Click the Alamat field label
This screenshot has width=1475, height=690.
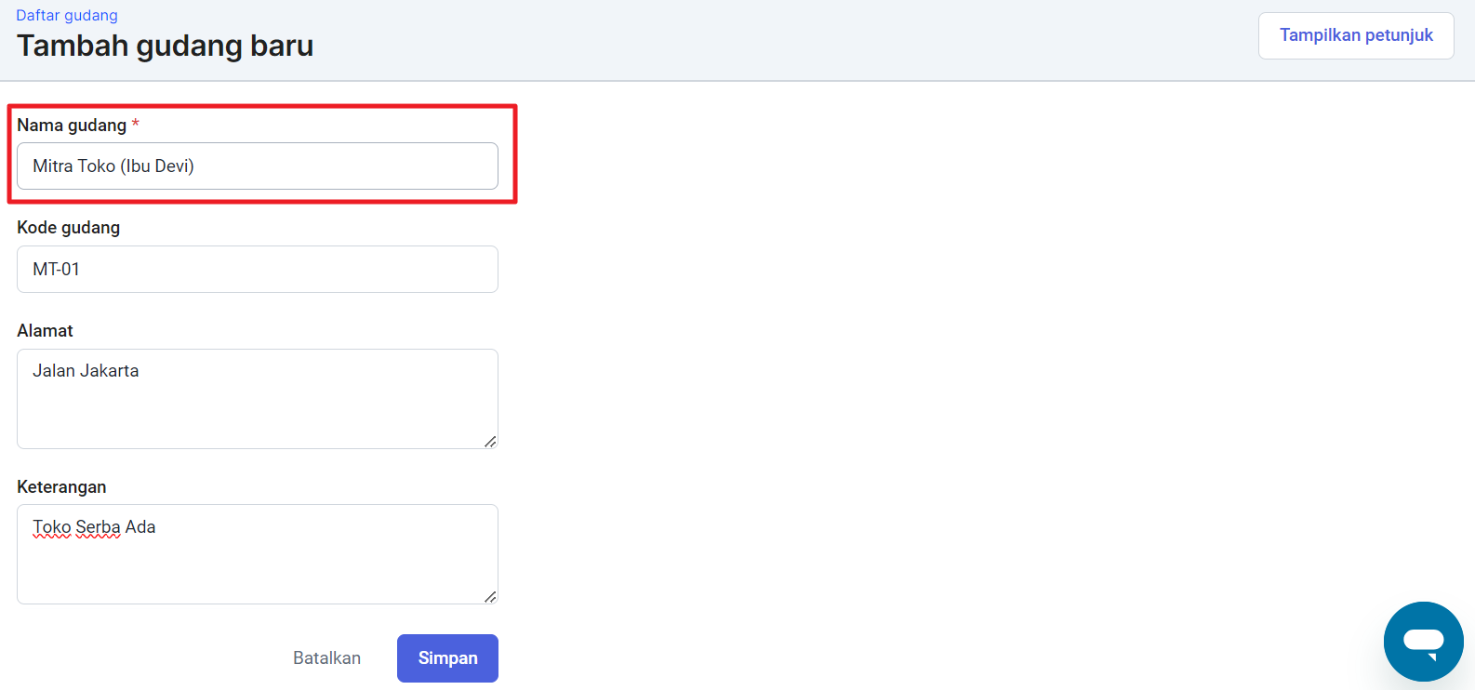coord(45,331)
